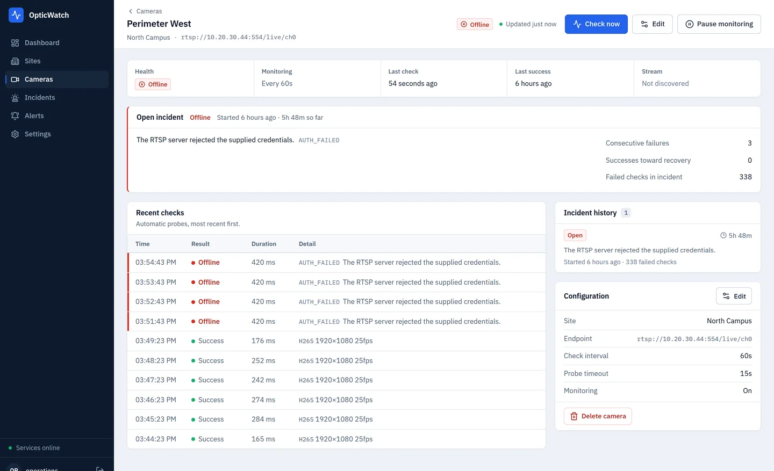Click the 03:44:23 PM check time
The image size is (774, 471).
156,439
